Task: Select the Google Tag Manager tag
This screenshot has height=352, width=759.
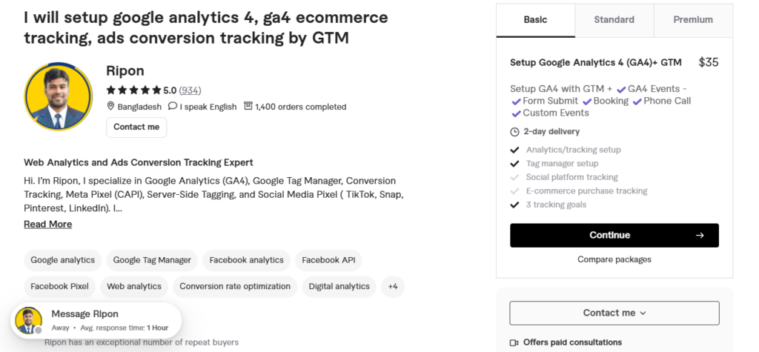Action: (152, 260)
